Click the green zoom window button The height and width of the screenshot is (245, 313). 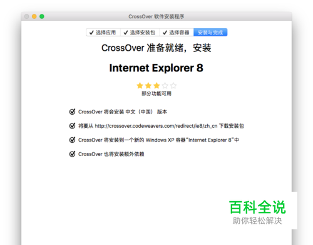pyautogui.click(x=42, y=16)
